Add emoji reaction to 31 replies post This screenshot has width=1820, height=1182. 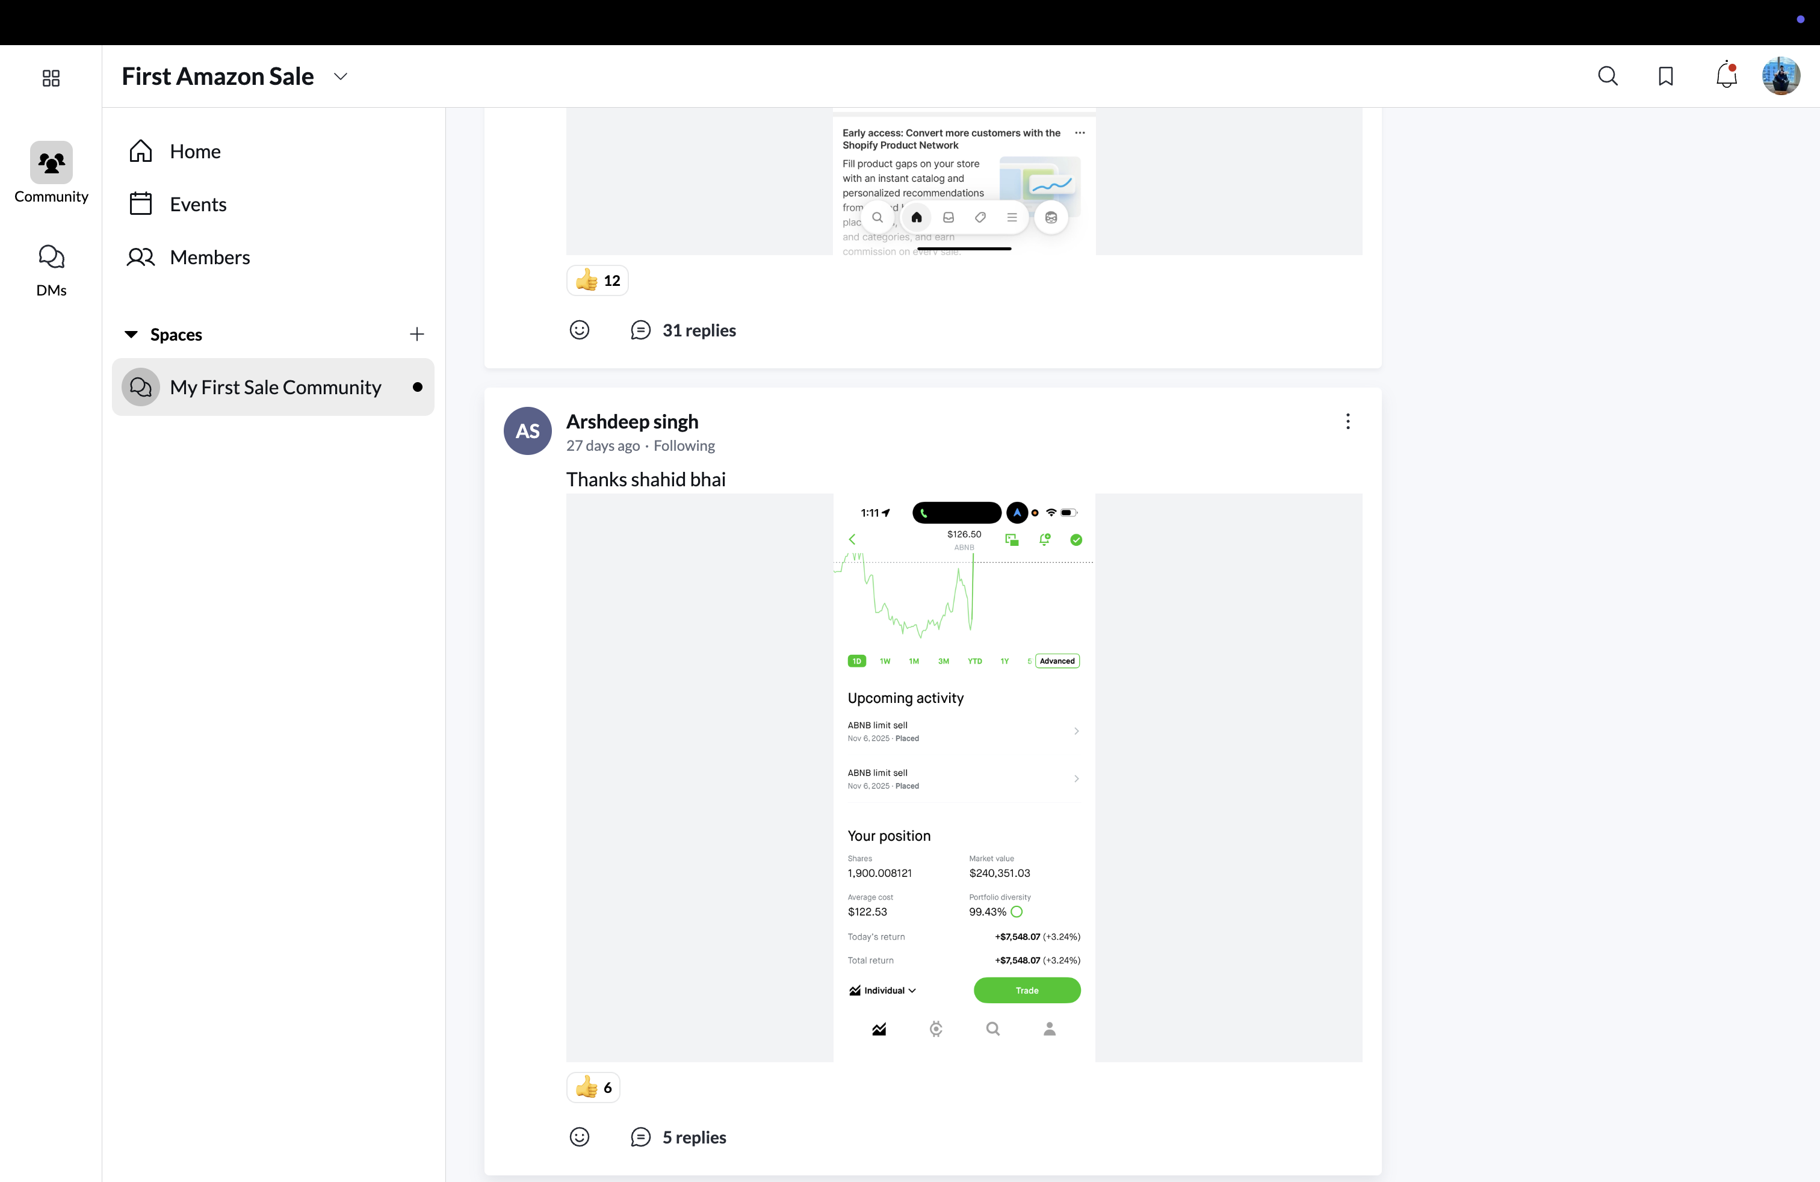580,330
